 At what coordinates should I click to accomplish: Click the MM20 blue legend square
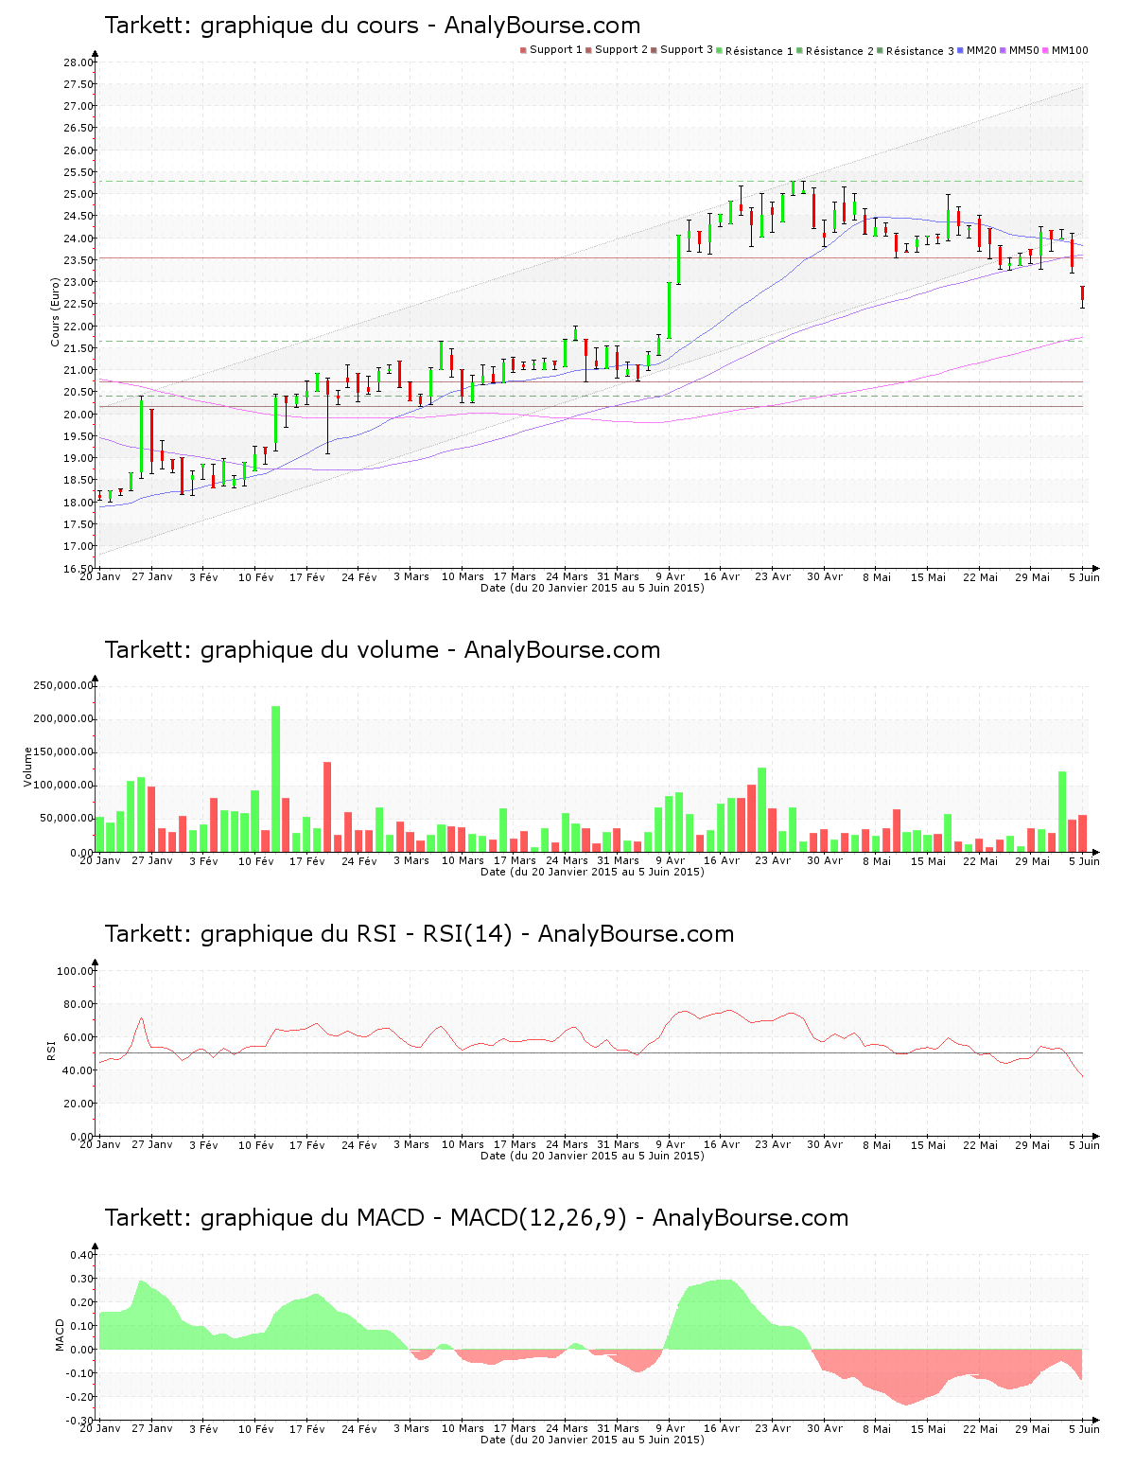pyautogui.click(x=961, y=50)
